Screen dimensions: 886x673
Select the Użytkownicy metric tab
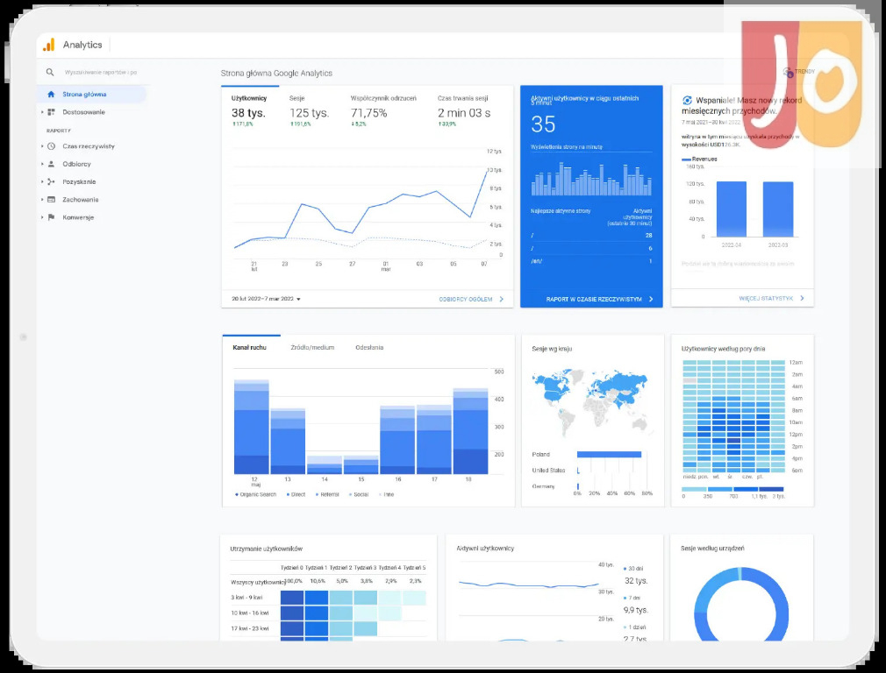(x=250, y=110)
